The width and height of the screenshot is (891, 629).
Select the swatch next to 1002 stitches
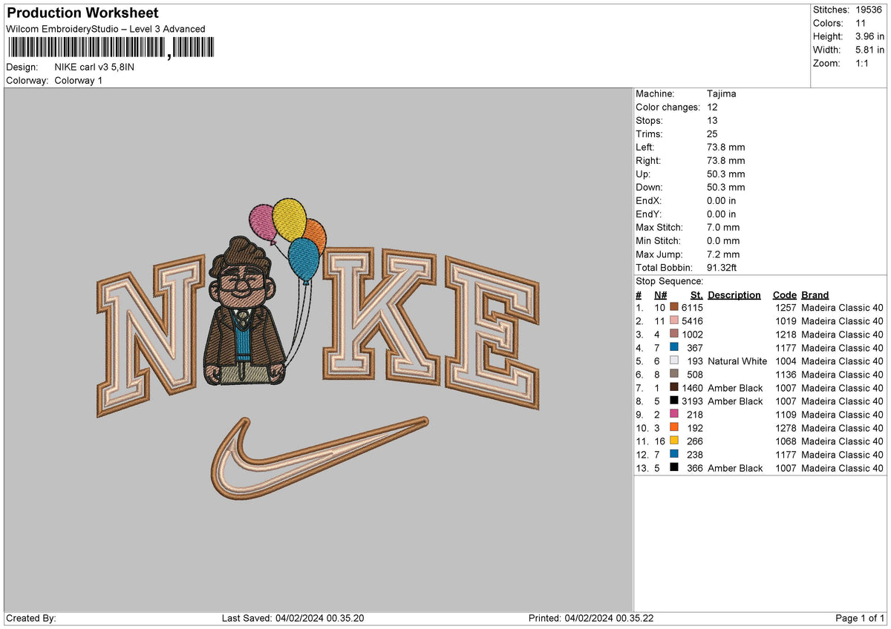(x=674, y=335)
